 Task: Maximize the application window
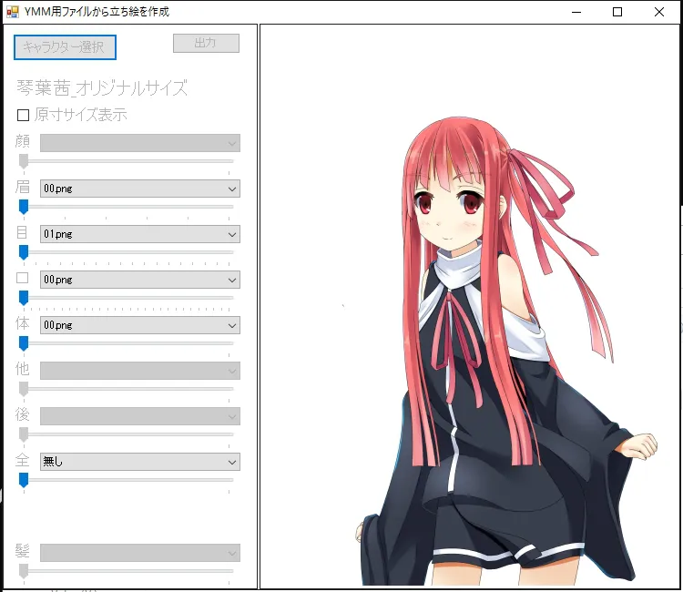coord(617,12)
